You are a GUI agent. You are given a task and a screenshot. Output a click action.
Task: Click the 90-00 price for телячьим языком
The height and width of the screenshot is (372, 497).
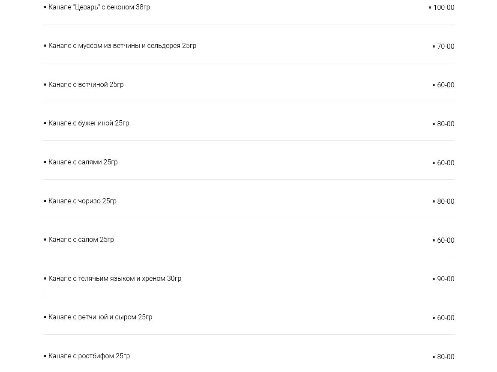[445, 279]
